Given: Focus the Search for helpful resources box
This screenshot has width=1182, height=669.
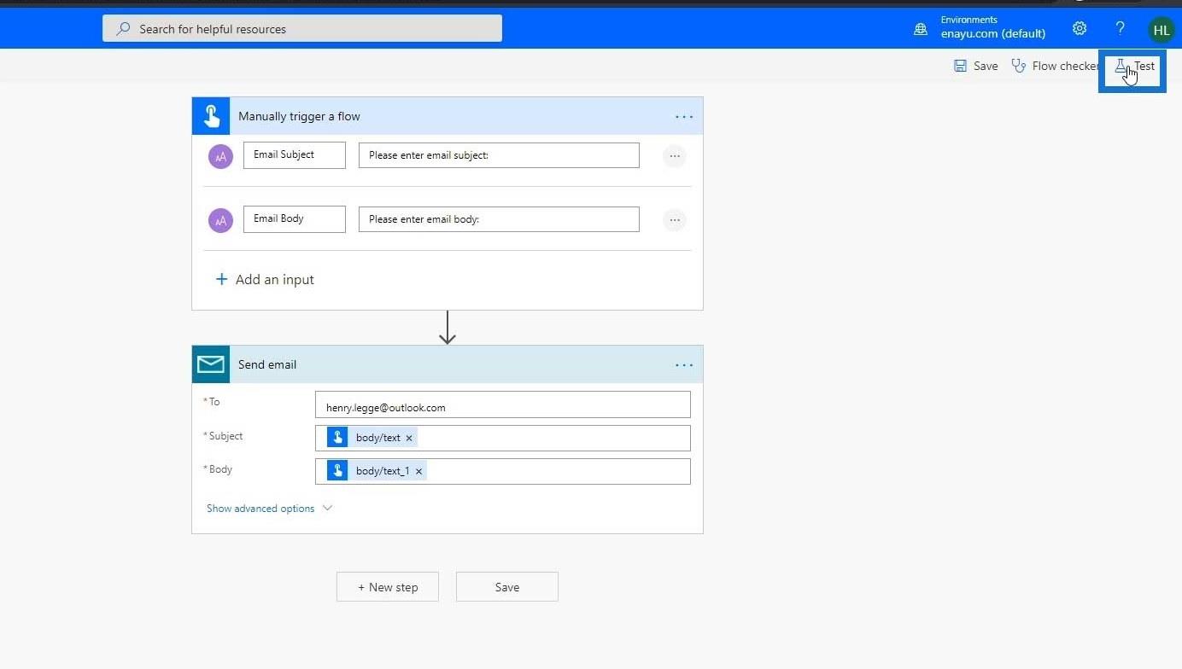Looking at the screenshot, I should pyautogui.click(x=302, y=28).
